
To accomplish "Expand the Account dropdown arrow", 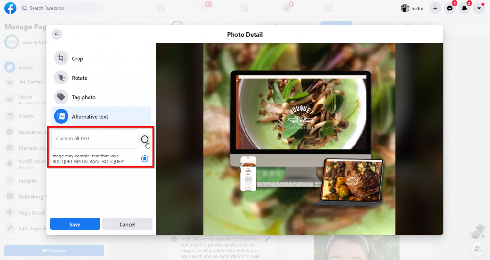I will [479, 9].
